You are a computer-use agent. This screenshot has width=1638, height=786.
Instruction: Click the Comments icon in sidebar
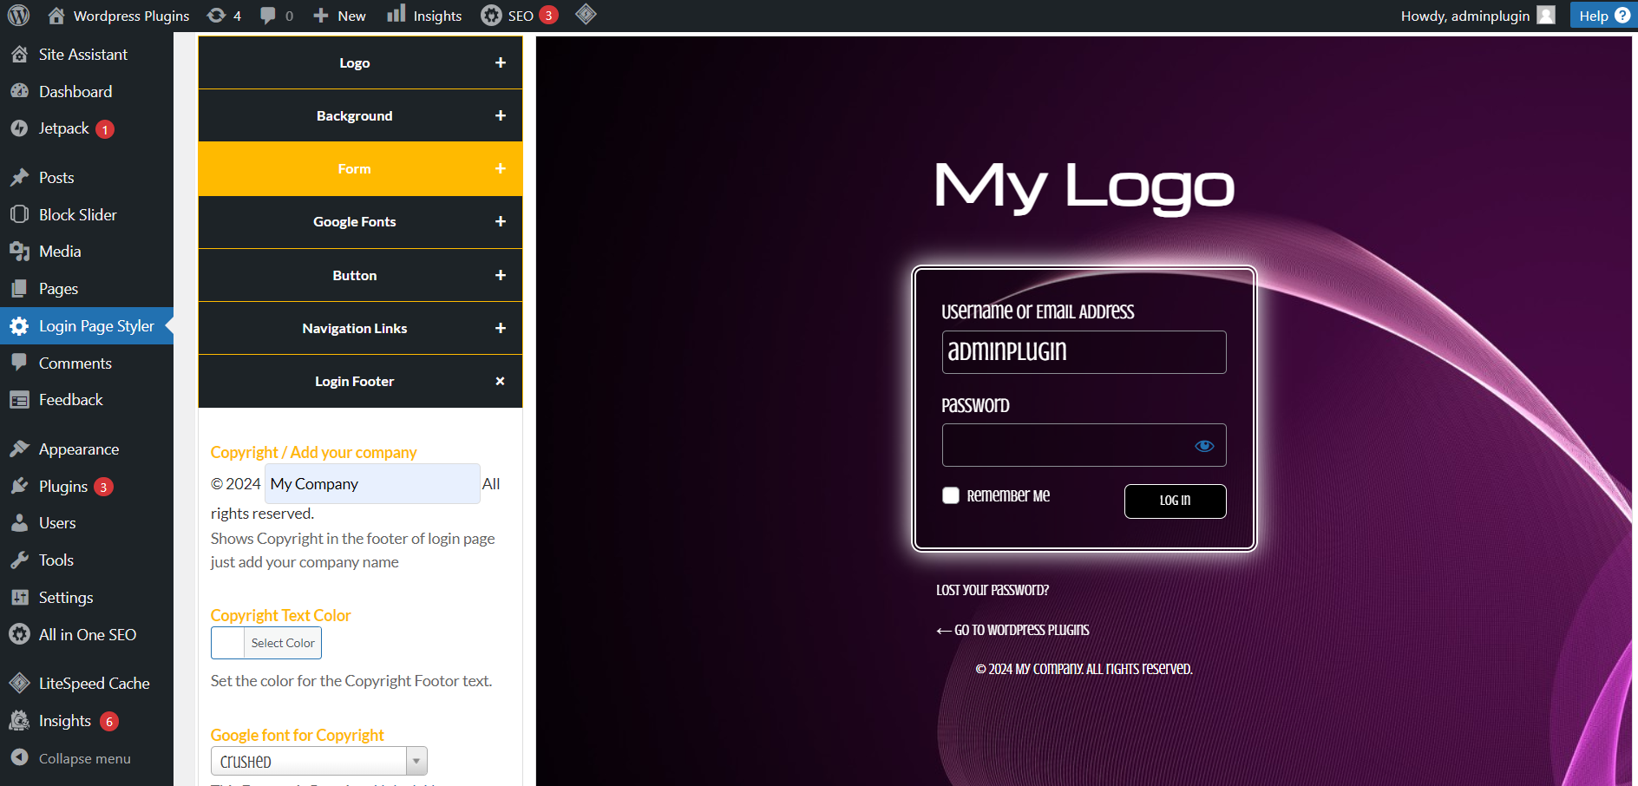coord(19,363)
